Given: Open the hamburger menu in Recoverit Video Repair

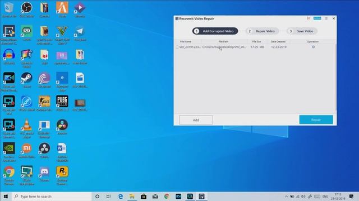Looking at the screenshot, I should pyautogui.click(x=326, y=18).
